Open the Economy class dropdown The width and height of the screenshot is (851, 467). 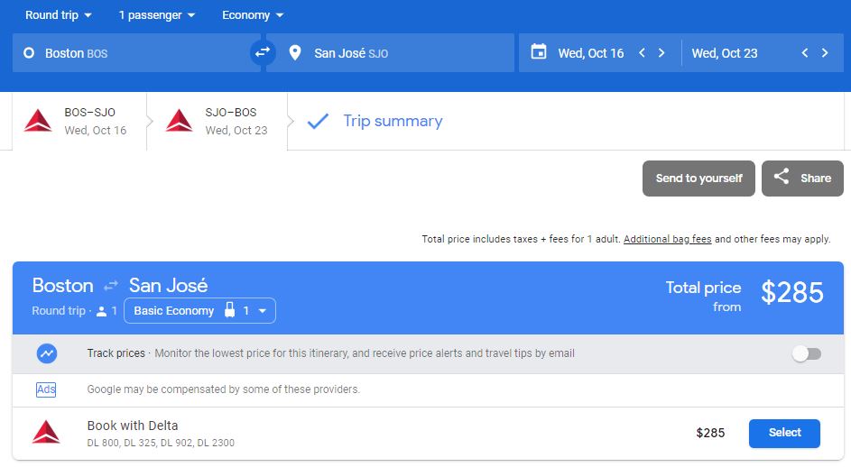253,15
